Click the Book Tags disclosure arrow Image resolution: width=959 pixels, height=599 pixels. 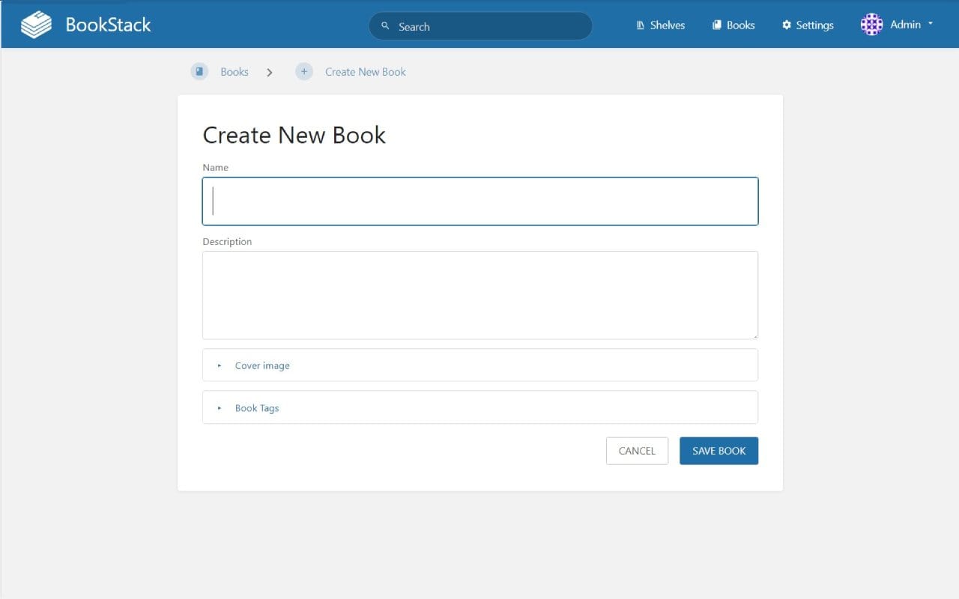[x=219, y=408]
